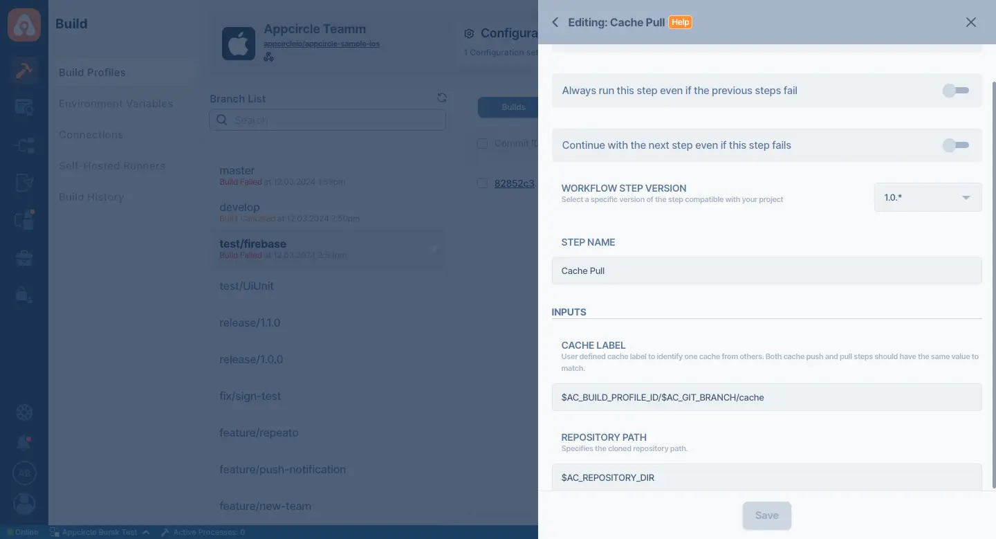Open Self-Hosted Runners menu item
Screen dimensions: 996x539
click(111, 166)
